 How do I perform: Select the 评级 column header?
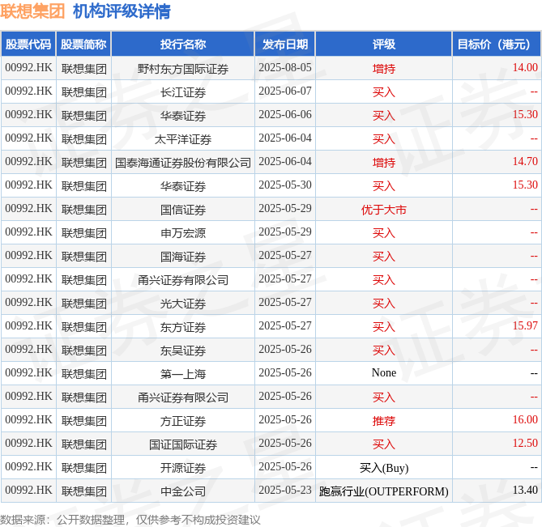(384, 45)
